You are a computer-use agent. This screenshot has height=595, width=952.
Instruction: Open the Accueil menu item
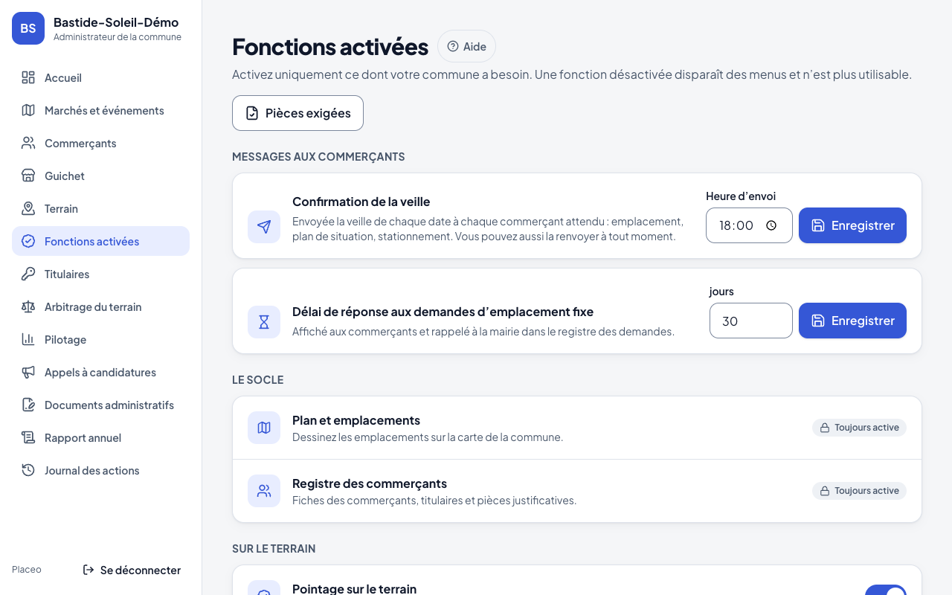[x=100, y=77]
